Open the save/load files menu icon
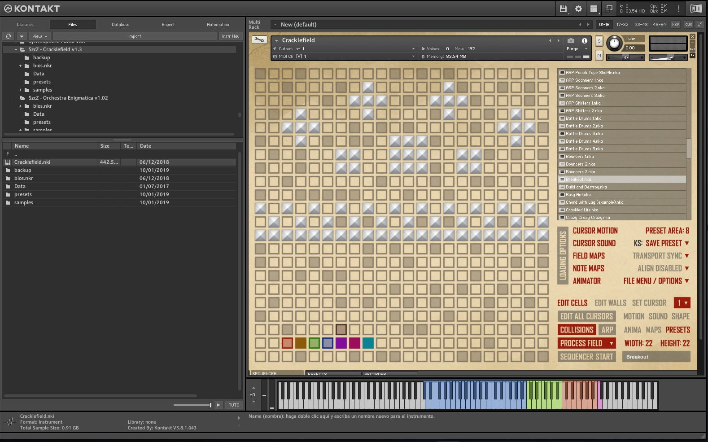The width and height of the screenshot is (708, 442). 563,9
